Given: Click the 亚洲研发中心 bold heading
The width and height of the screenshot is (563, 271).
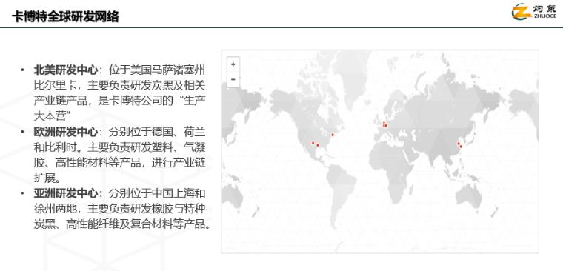Looking at the screenshot, I should pyautogui.click(x=66, y=194).
